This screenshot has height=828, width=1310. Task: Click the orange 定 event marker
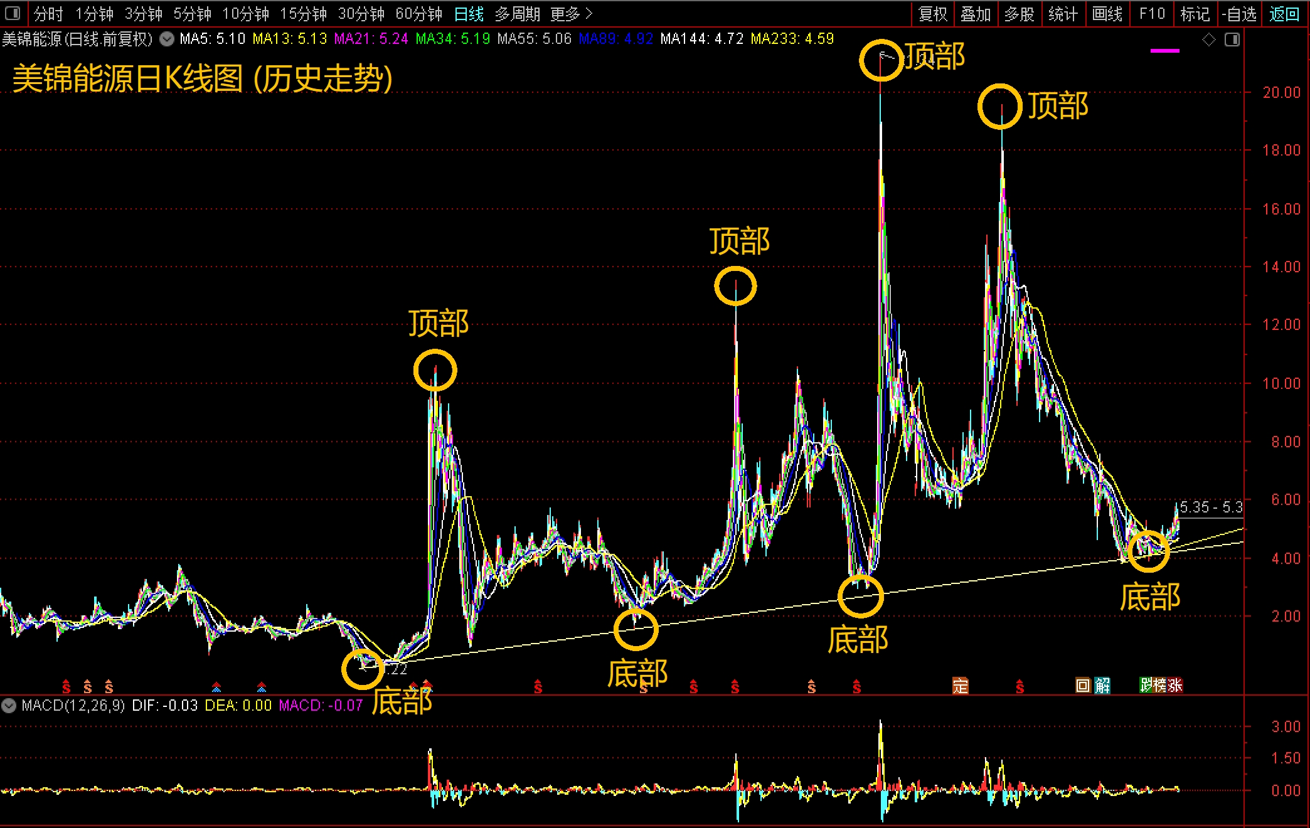[x=960, y=686]
